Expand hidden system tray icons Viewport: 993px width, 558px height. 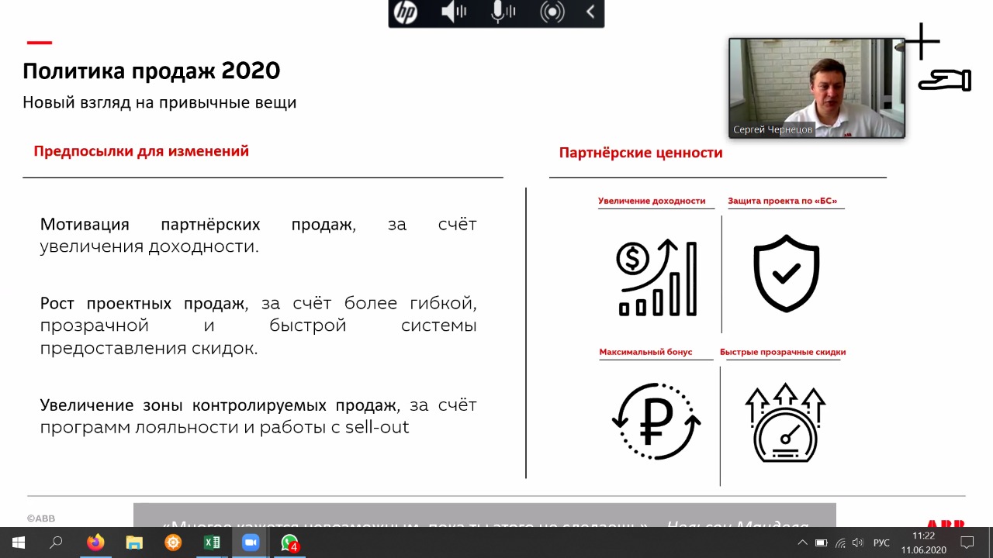pos(802,542)
